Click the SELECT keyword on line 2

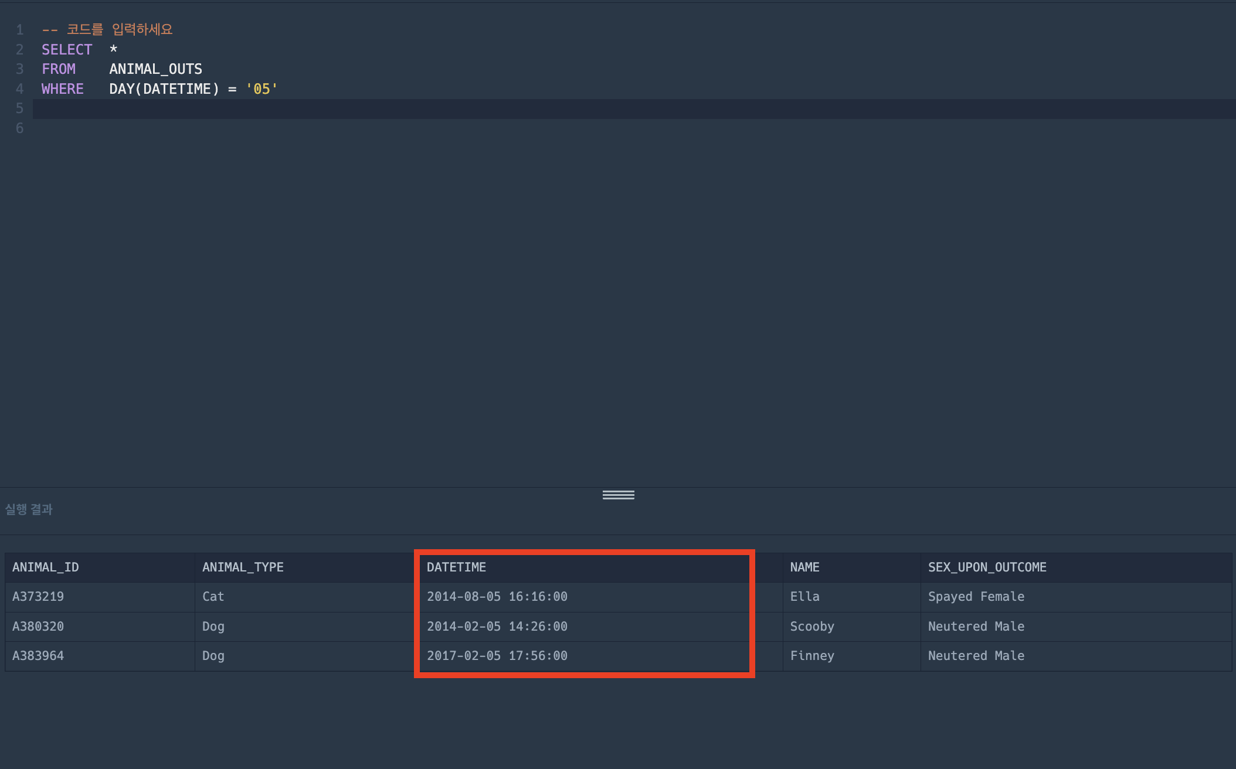(67, 50)
